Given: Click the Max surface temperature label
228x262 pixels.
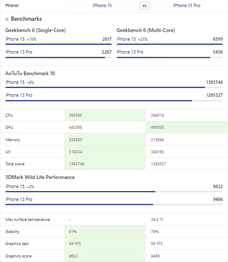Looking at the screenshot, I should click(x=27, y=220).
